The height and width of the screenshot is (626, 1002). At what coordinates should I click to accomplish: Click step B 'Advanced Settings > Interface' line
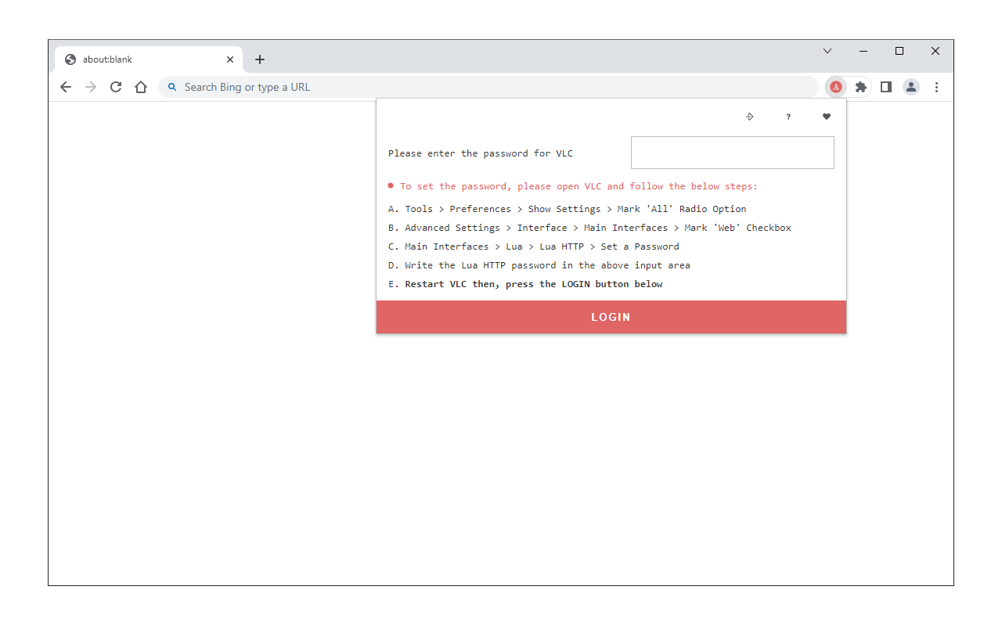(x=589, y=228)
